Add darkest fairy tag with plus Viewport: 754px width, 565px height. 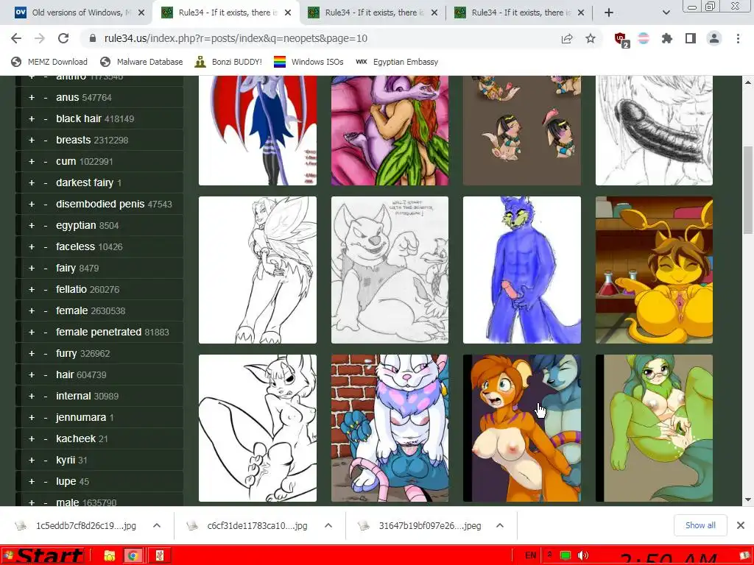click(x=32, y=182)
